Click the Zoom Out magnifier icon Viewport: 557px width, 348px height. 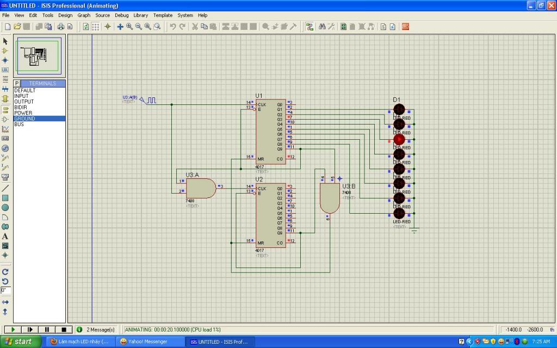tap(139, 27)
